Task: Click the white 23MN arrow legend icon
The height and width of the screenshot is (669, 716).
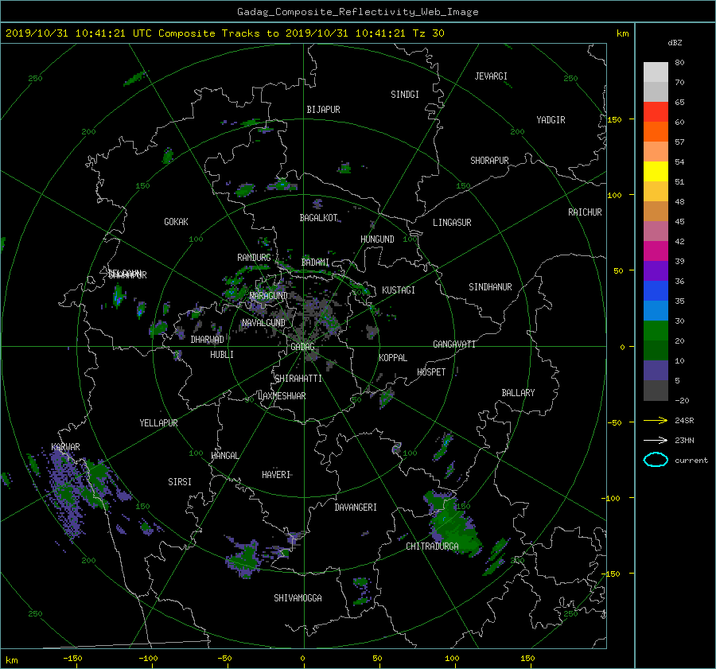Action: click(656, 440)
